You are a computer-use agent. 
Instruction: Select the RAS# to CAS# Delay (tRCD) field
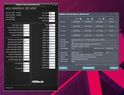click(26, 28)
